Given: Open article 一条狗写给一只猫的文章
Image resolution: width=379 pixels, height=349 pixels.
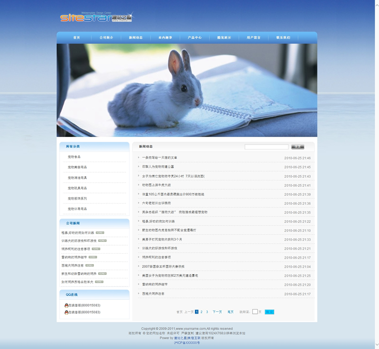Looking at the screenshot, I should click(159, 158).
